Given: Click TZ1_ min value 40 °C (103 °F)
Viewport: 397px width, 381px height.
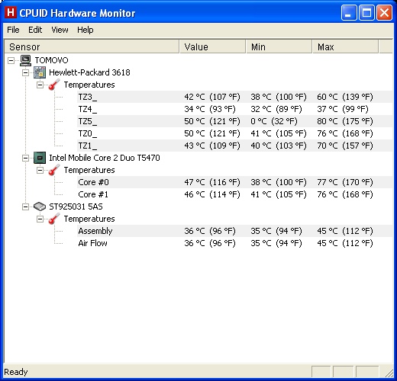Looking at the screenshot, I should tap(279, 146).
